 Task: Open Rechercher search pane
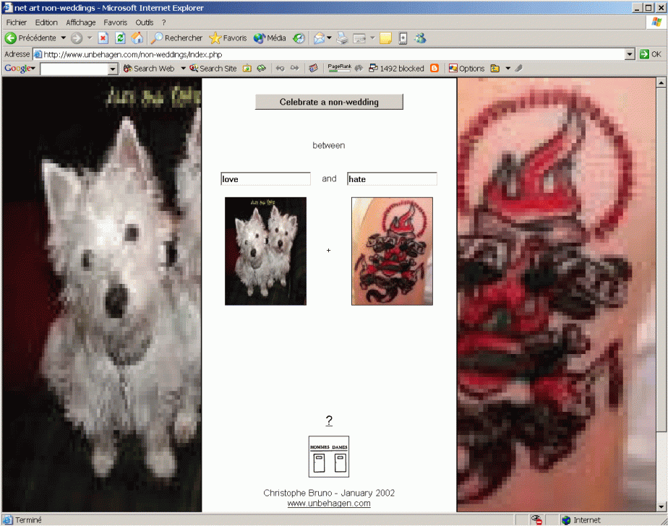pyautogui.click(x=176, y=38)
